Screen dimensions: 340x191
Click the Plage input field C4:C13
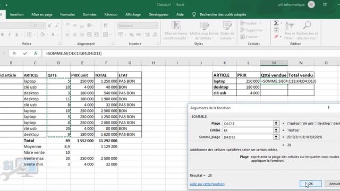point(248,124)
